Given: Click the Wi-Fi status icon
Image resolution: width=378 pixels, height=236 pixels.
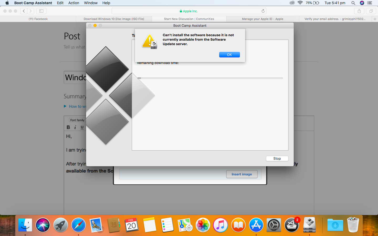Looking at the screenshot, I should (300, 3).
